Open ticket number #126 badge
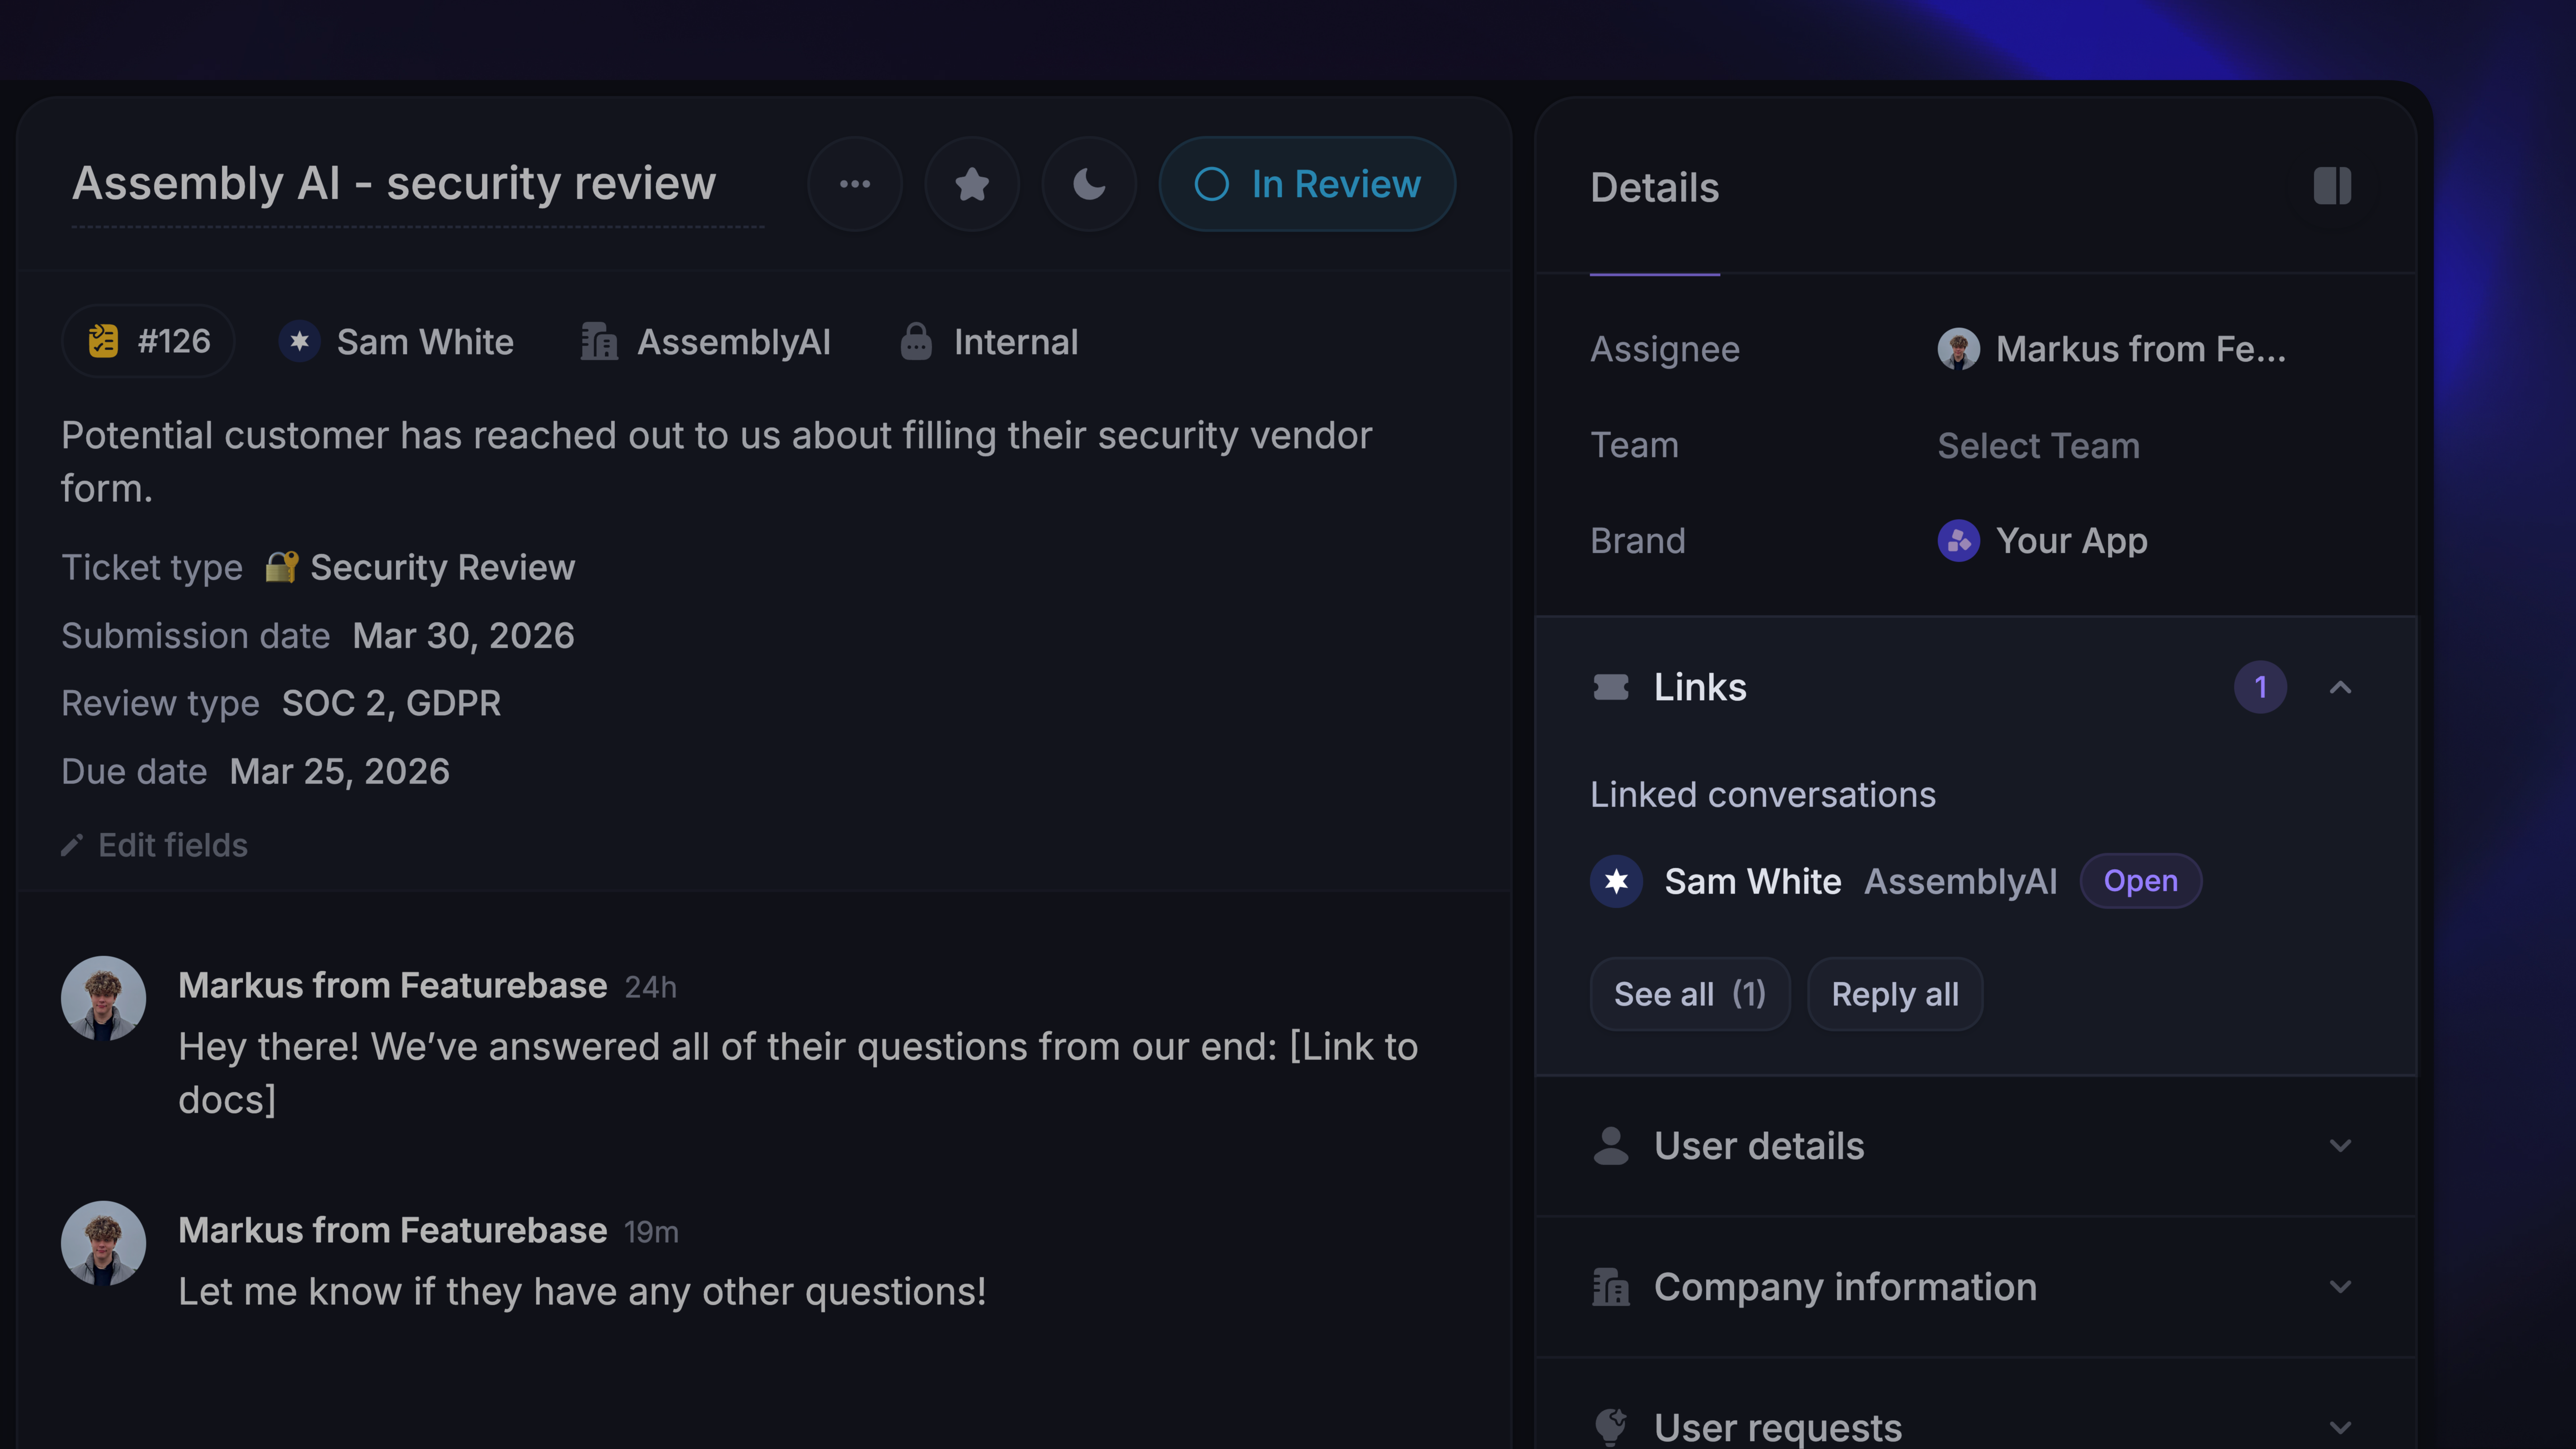Image resolution: width=2576 pixels, height=1449 pixels. click(x=149, y=342)
